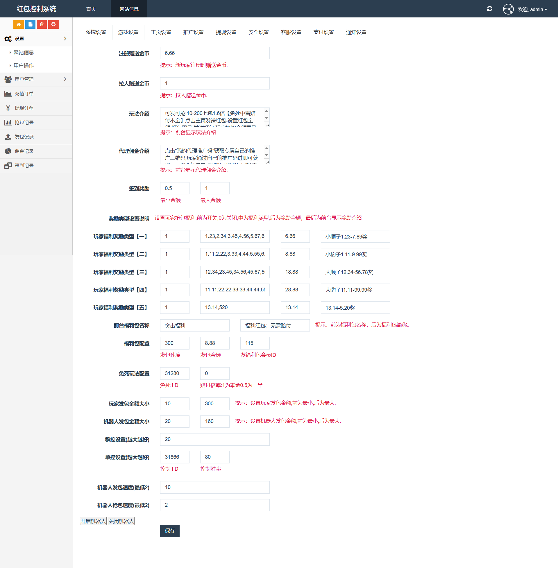The height and width of the screenshot is (568, 558).
Task: Open 佣金记录 with the pie chart icon
Action: [x=24, y=151]
